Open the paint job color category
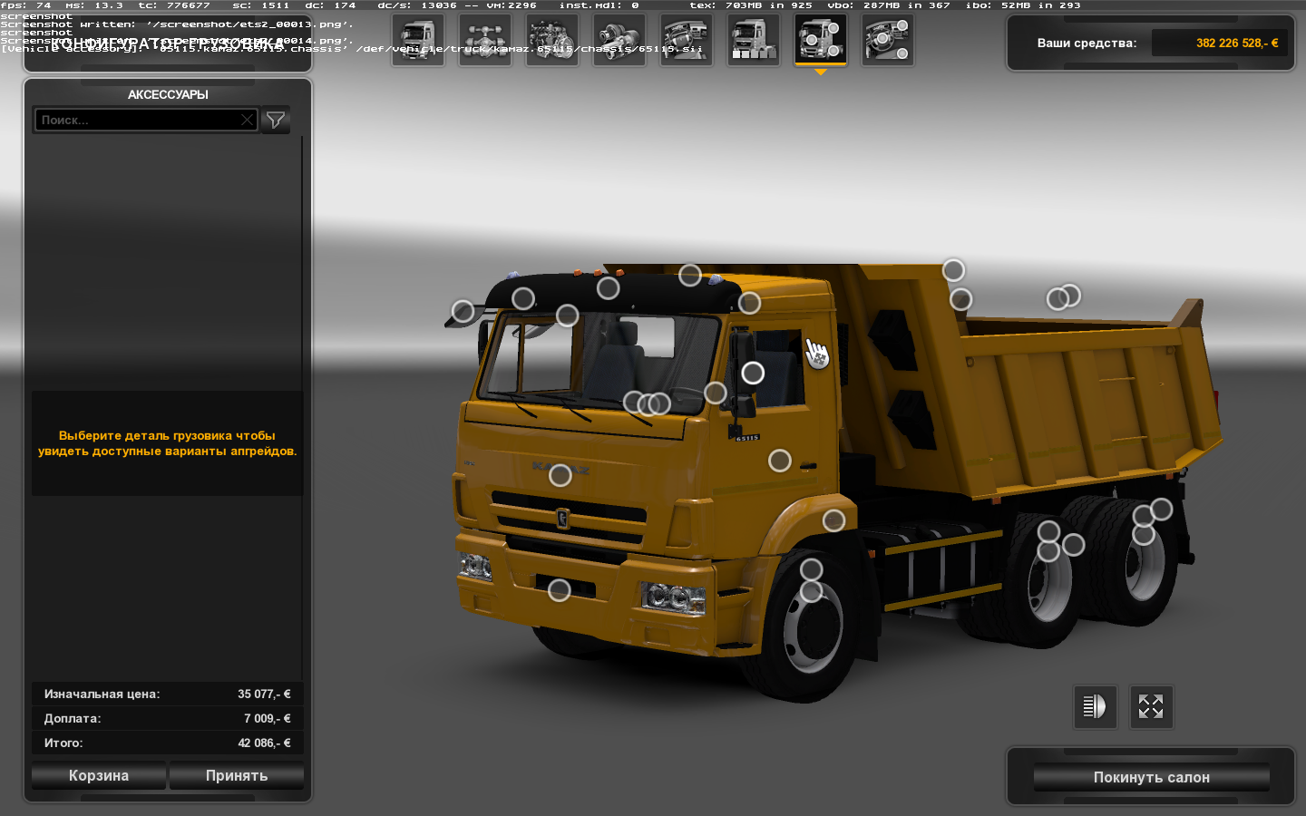This screenshot has height=816, width=1306. (754, 41)
